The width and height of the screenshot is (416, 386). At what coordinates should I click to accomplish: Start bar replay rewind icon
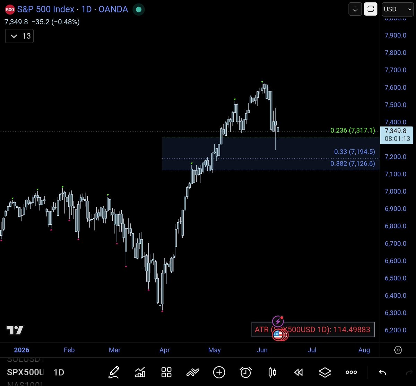pos(298,372)
